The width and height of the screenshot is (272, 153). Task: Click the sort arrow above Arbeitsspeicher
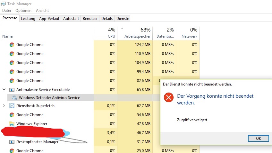coord(122,29)
